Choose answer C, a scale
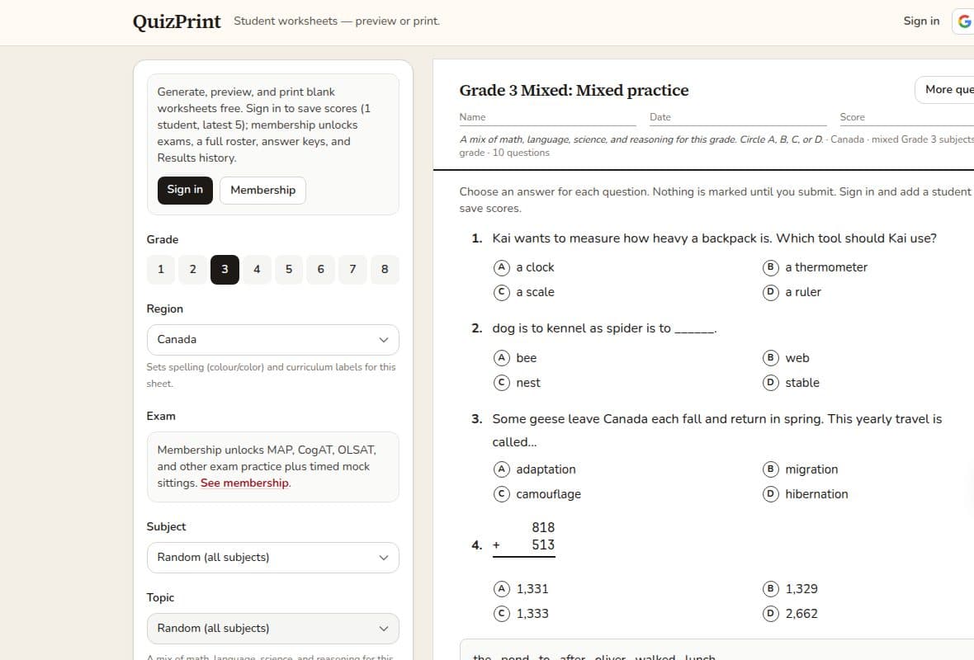Screen dimensions: 974x660 [523, 292]
